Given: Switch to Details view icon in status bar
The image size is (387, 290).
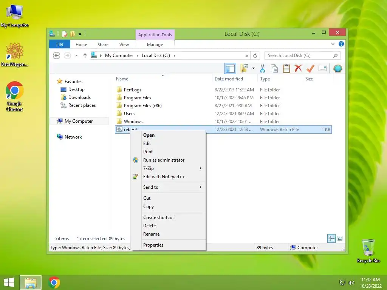Looking at the screenshot, I should [x=331, y=239].
